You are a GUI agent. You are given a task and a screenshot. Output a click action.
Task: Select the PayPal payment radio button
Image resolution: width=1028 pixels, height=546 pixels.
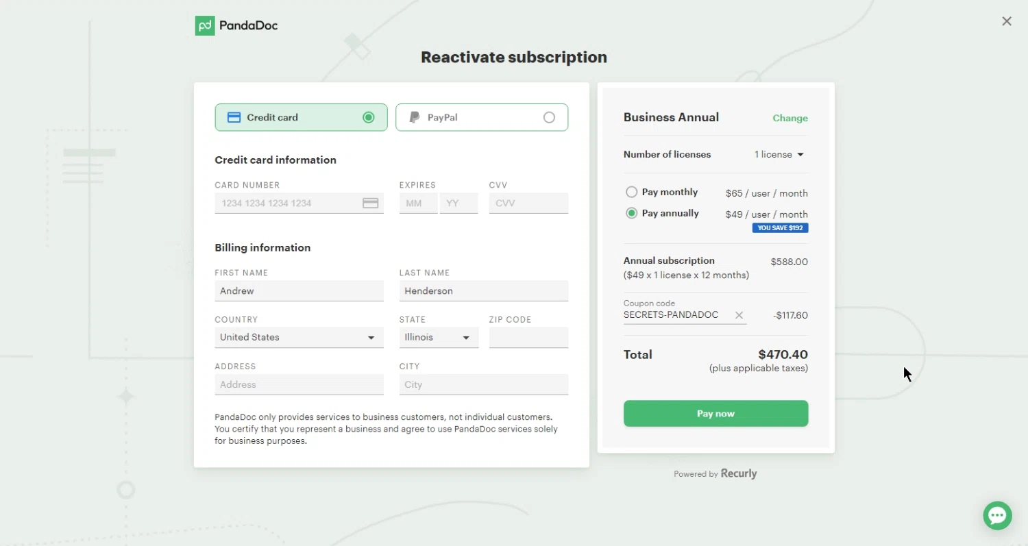(549, 117)
